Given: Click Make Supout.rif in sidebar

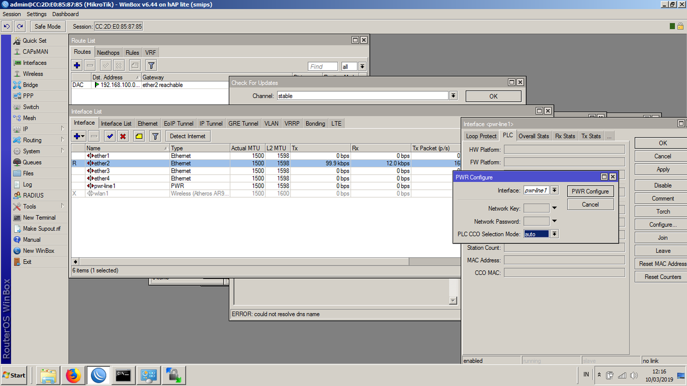Looking at the screenshot, I should coord(41,229).
